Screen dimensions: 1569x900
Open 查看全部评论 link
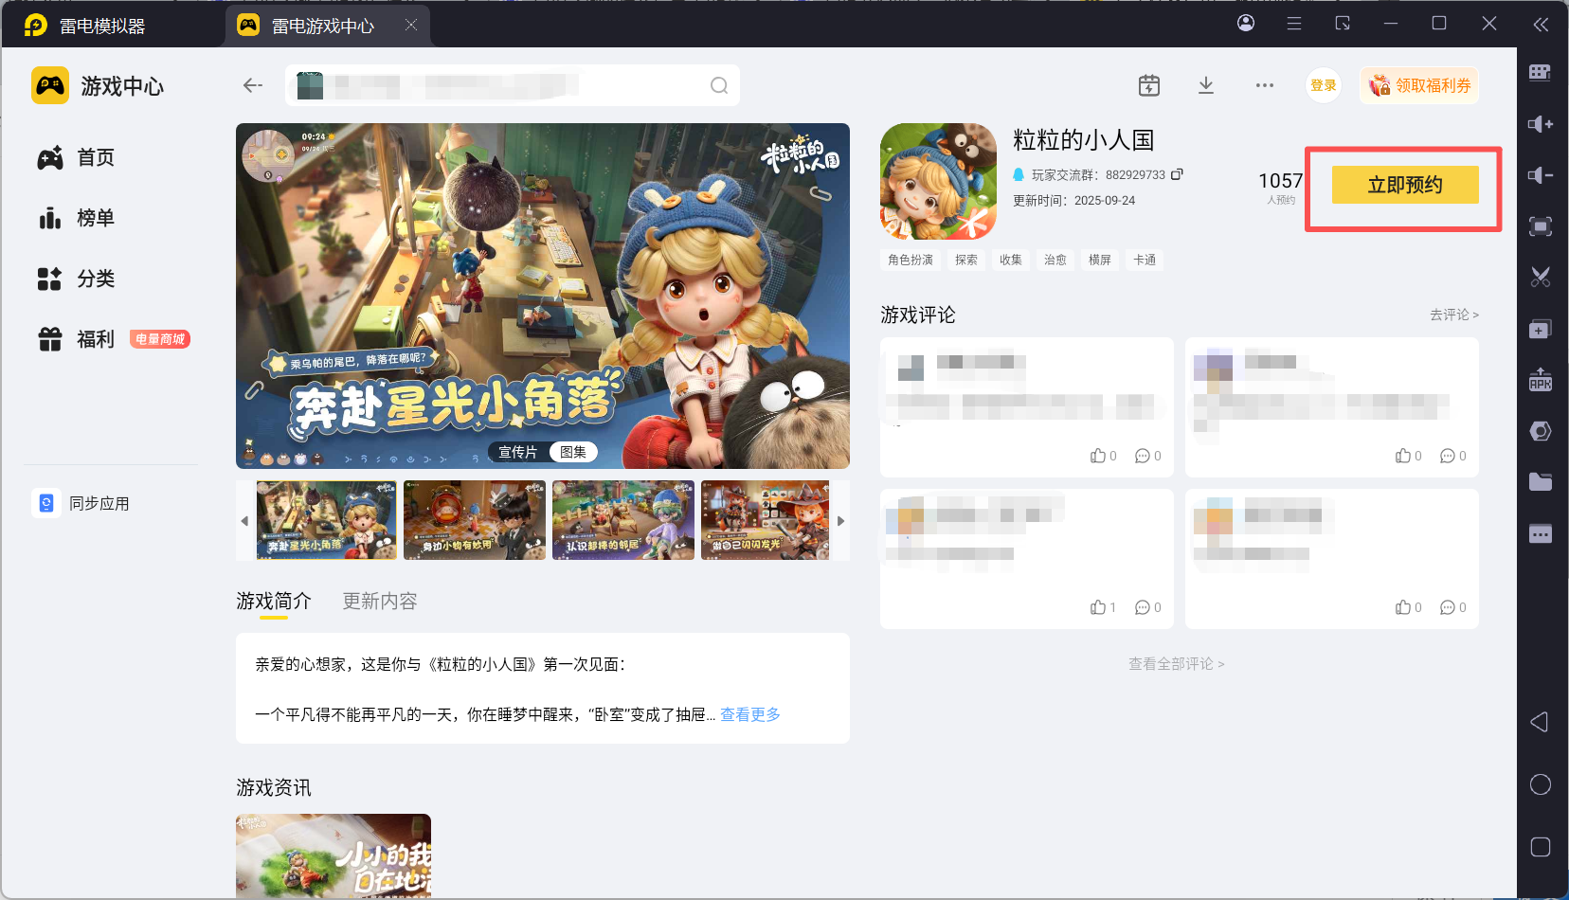[1176, 664]
